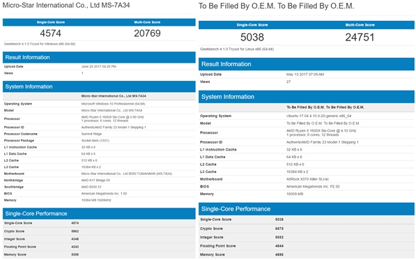This screenshot has height=260, width=416.
Task: Click the 'Northbridge' label
Action: pyautogui.click(x=13, y=181)
